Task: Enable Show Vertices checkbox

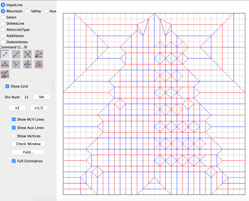Action: click(x=13, y=136)
